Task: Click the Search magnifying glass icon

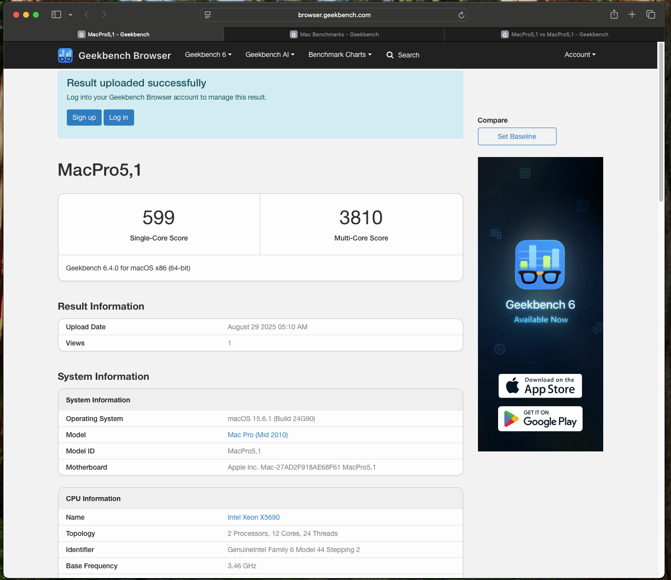Action: click(x=390, y=55)
